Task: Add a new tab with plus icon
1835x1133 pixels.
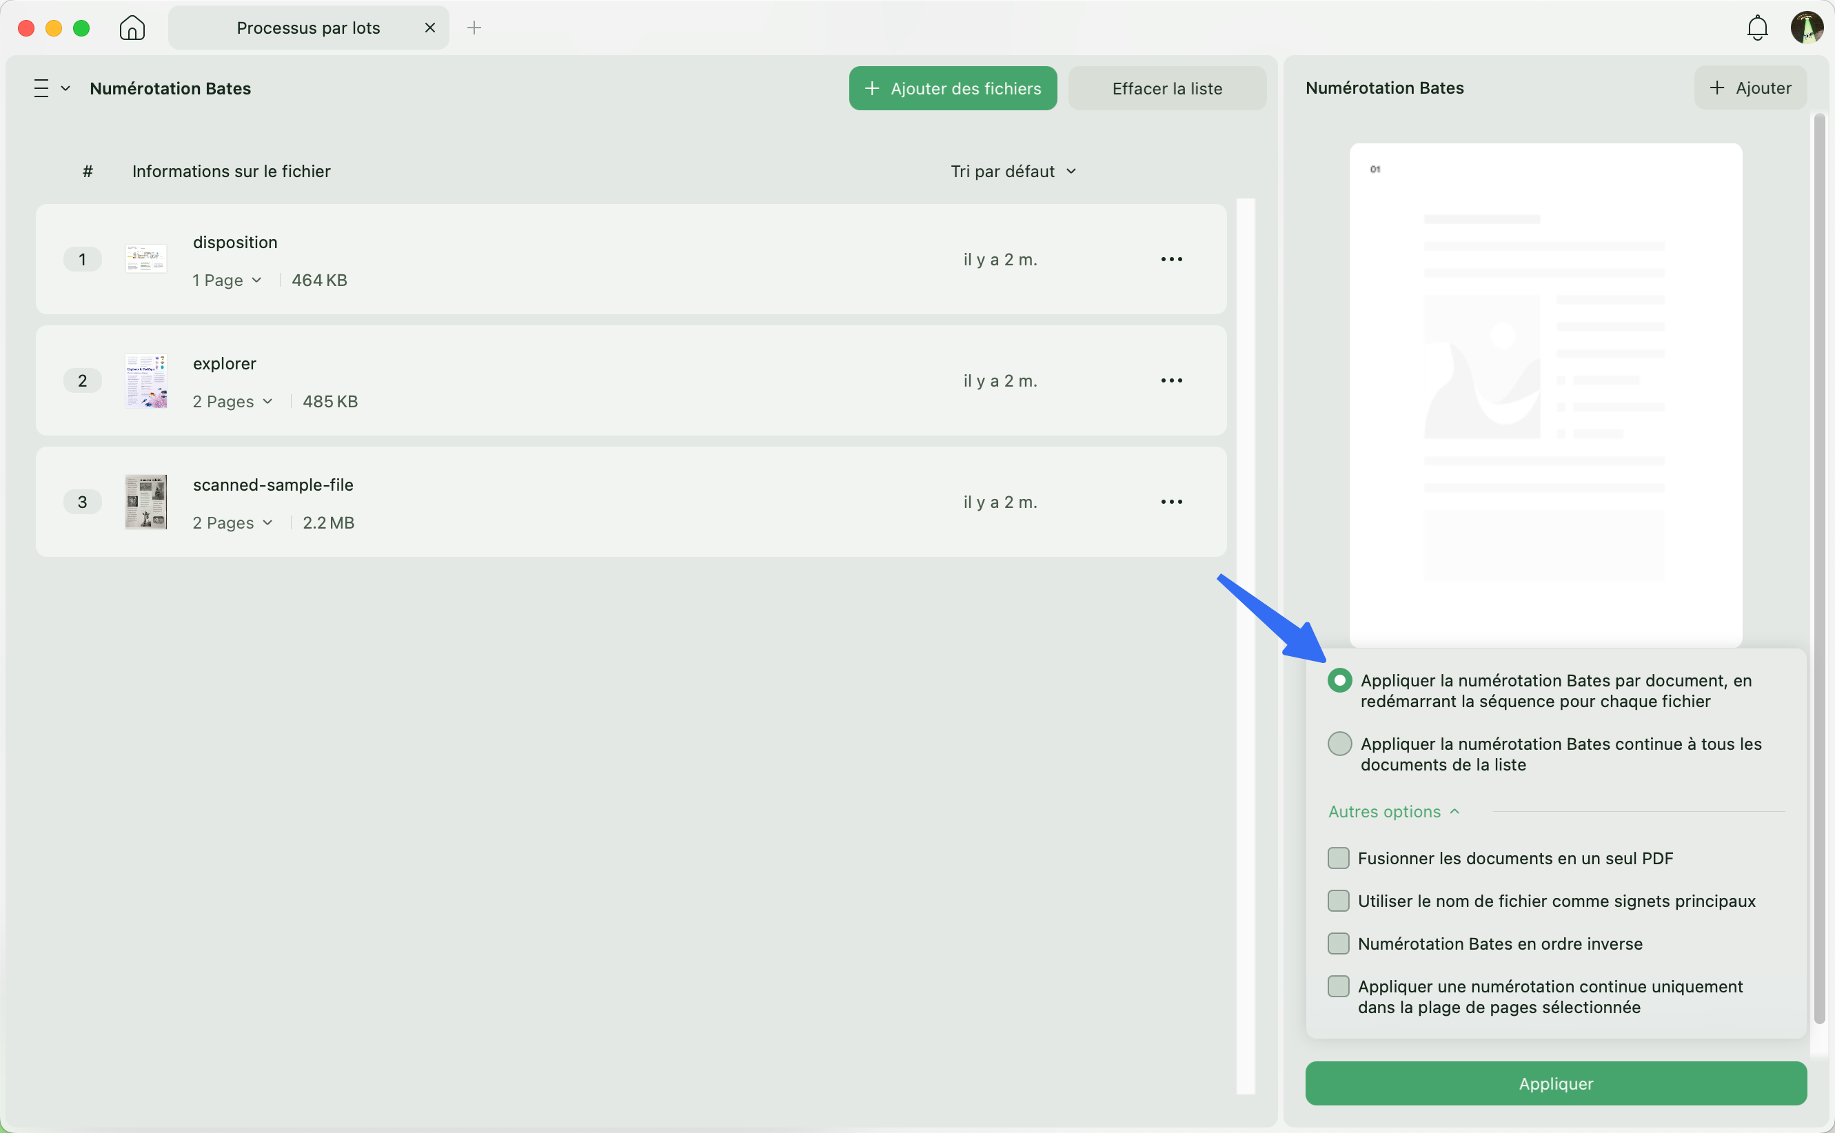Action: coord(474,28)
